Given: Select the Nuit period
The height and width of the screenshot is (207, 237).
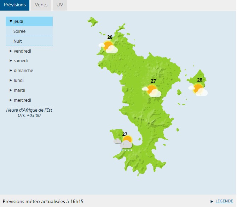Looking at the screenshot, I should click(x=29, y=41).
